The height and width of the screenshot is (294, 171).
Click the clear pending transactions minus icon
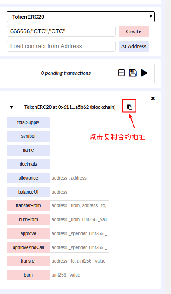click(121, 73)
